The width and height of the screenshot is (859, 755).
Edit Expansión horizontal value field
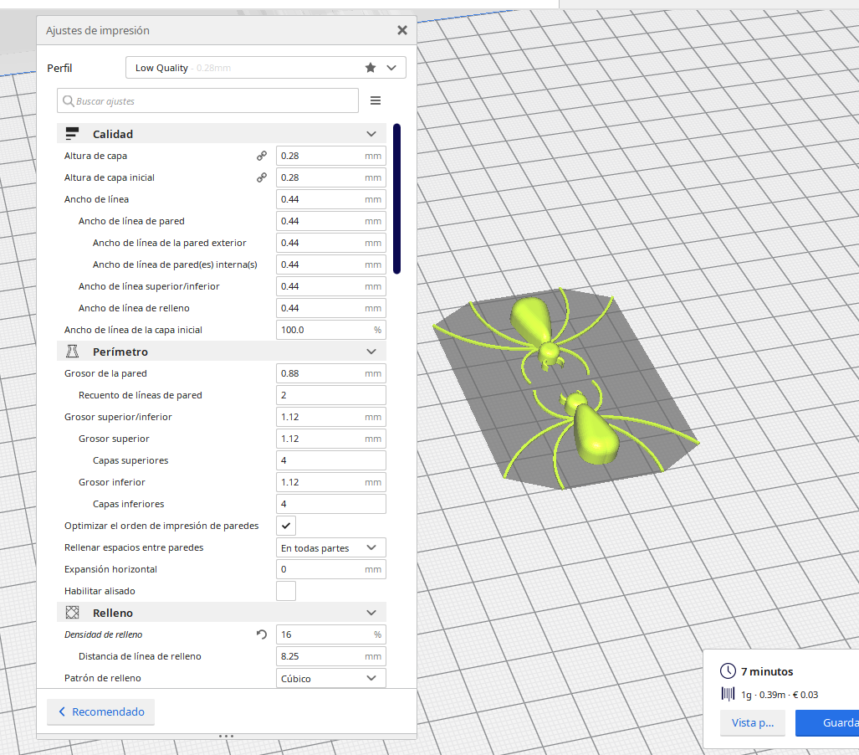click(331, 569)
